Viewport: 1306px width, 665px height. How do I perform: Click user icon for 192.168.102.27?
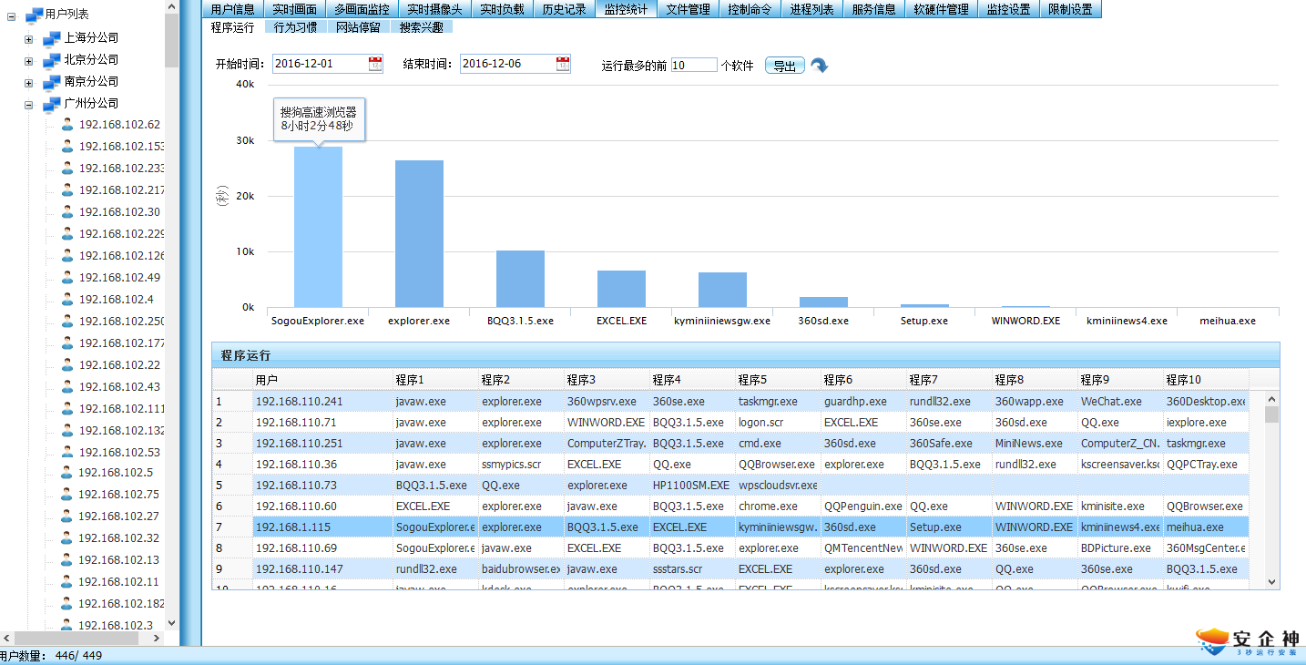(x=67, y=516)
